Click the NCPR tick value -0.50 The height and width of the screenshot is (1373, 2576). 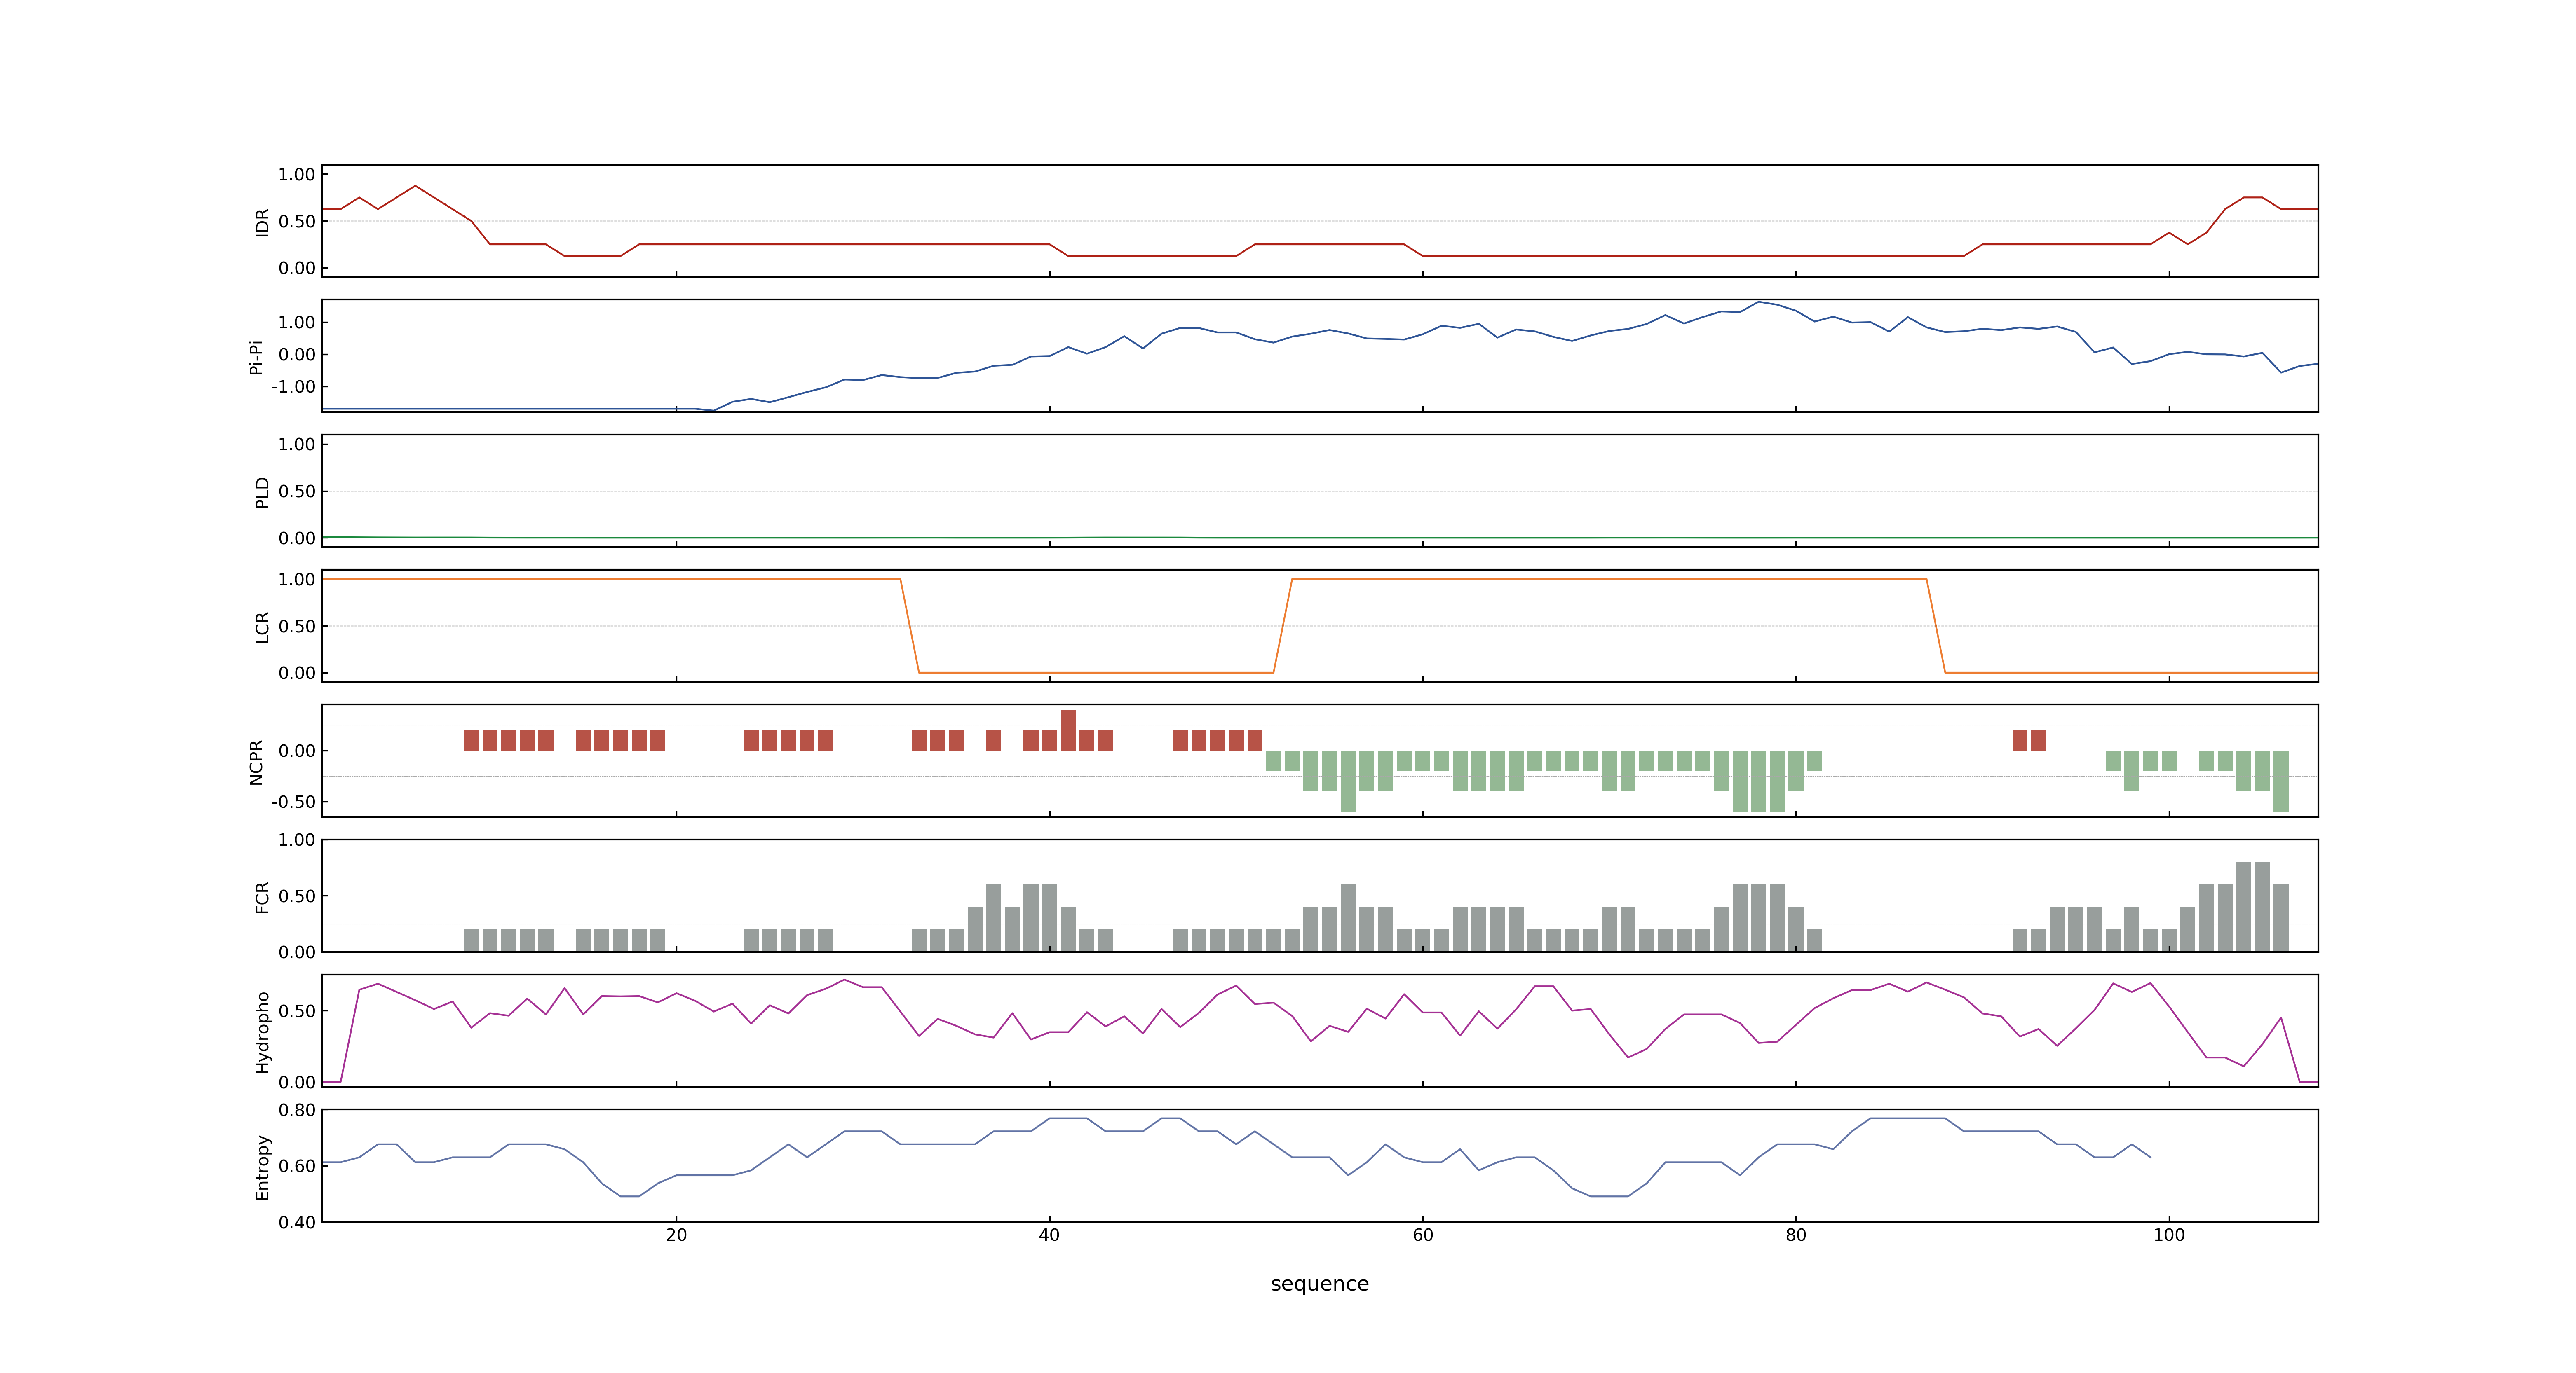coord(293,802)
